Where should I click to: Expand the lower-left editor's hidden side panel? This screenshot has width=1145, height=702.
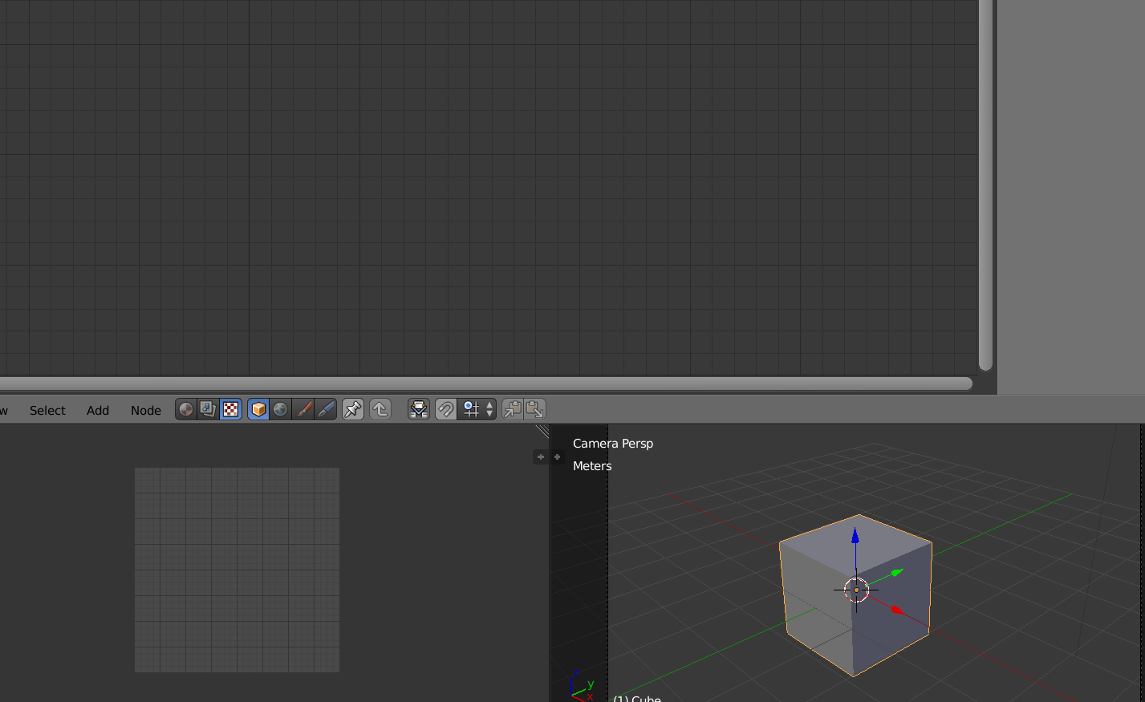(541, 457)
